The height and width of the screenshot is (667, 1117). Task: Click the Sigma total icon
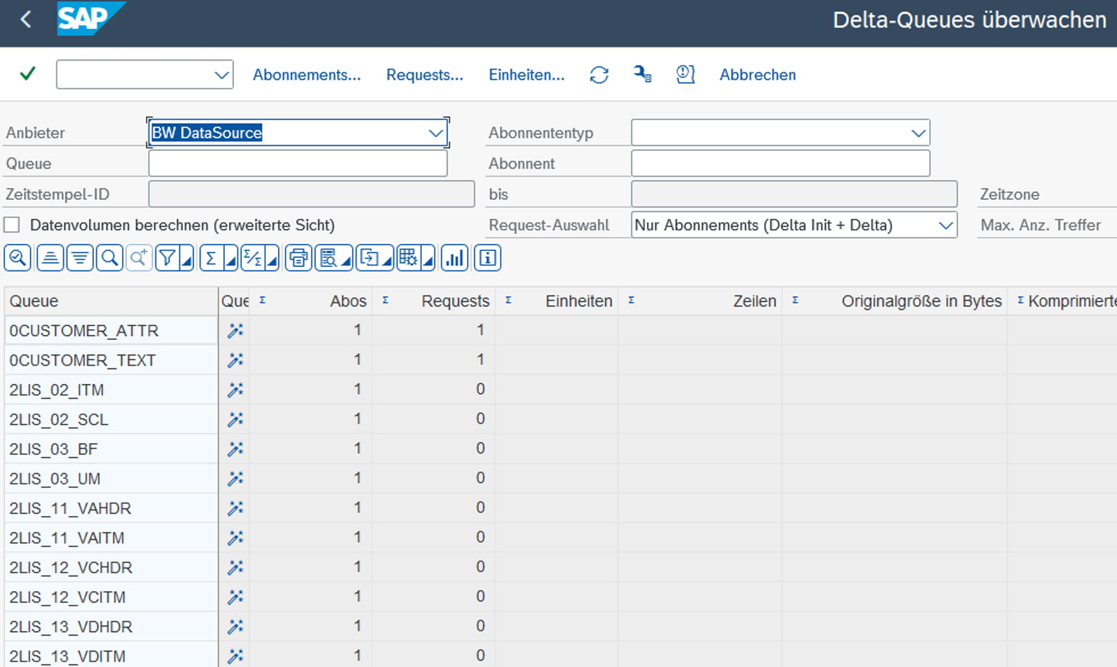pos(212,259)
